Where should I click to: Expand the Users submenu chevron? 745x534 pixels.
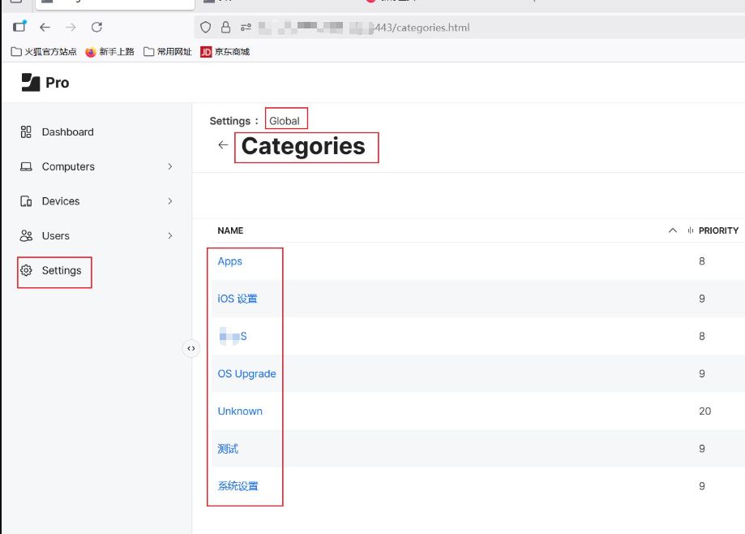(x=170, y=235)
